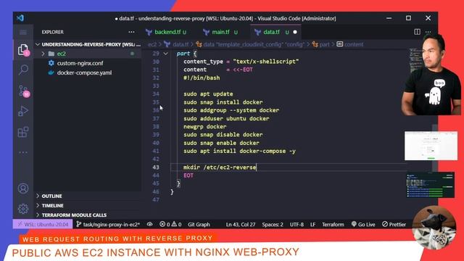Click the closing EOT on line 44
The width and height of the screenshot is (464, 261).
(188, 175)
